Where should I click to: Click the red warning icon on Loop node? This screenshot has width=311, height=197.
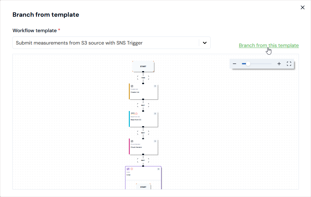[132, 169]
